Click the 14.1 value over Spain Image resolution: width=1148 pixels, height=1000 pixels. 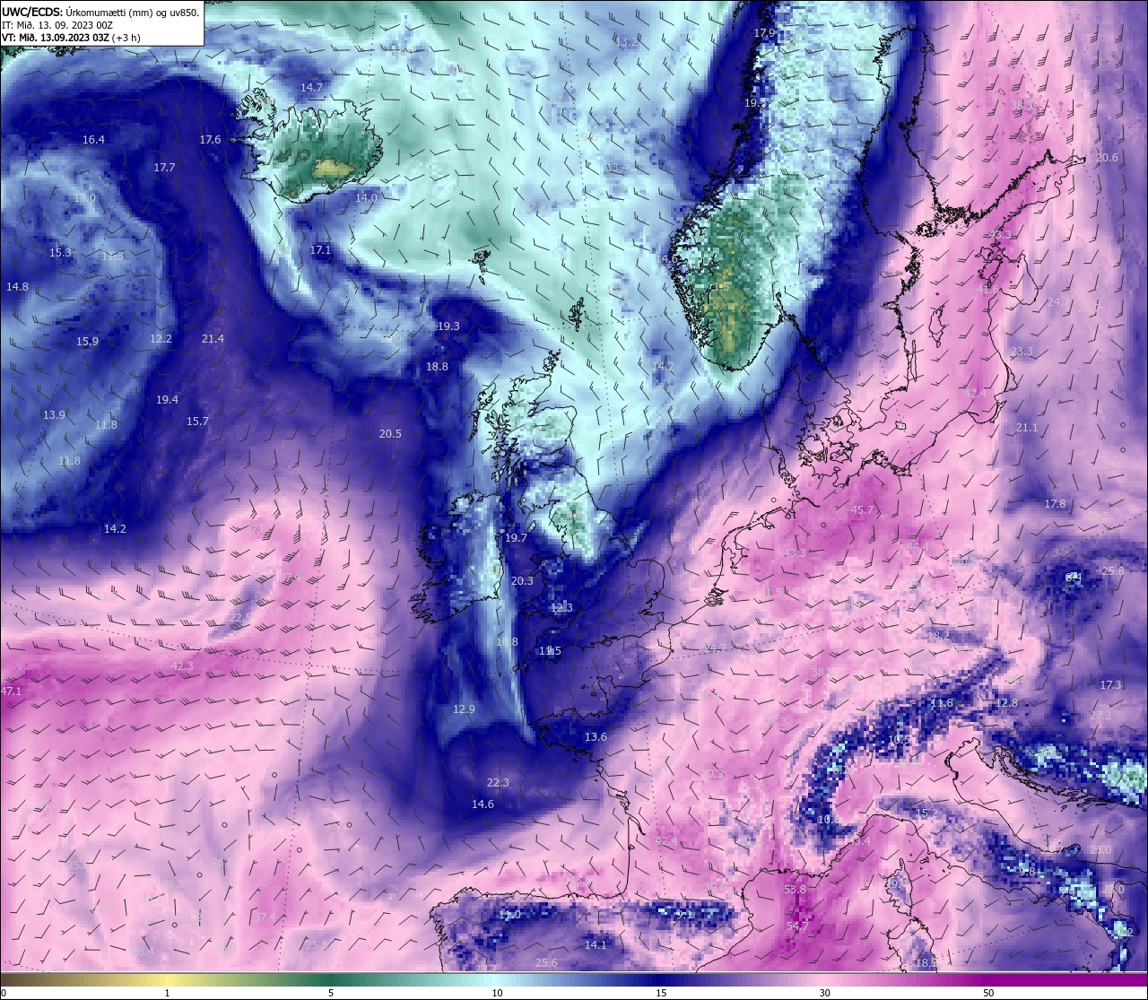[596, 944]
